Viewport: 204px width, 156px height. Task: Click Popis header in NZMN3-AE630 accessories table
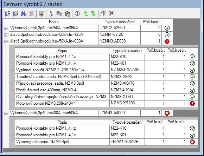click(x=62, y=51)
